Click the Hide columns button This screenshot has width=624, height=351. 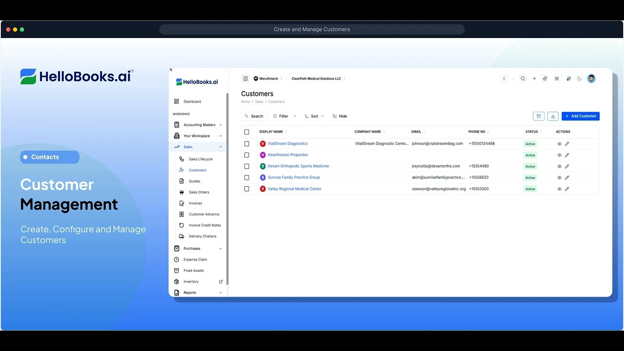point(340,116)
